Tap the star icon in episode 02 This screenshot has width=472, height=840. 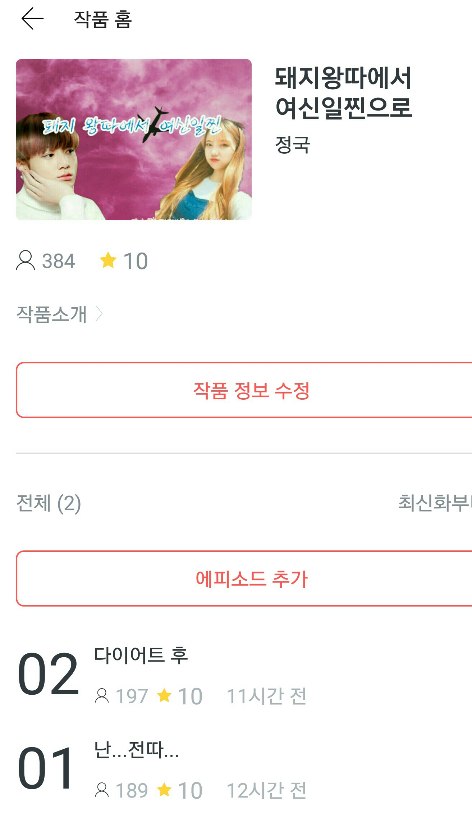164,695
